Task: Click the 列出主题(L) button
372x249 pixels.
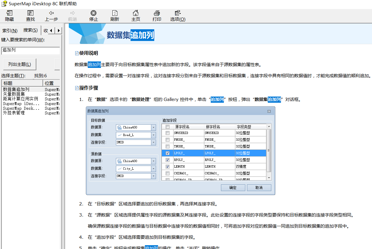Action: pos(20,64)
